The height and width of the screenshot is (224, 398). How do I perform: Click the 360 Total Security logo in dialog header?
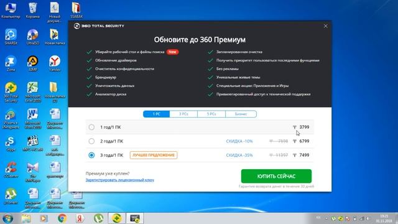99,26
